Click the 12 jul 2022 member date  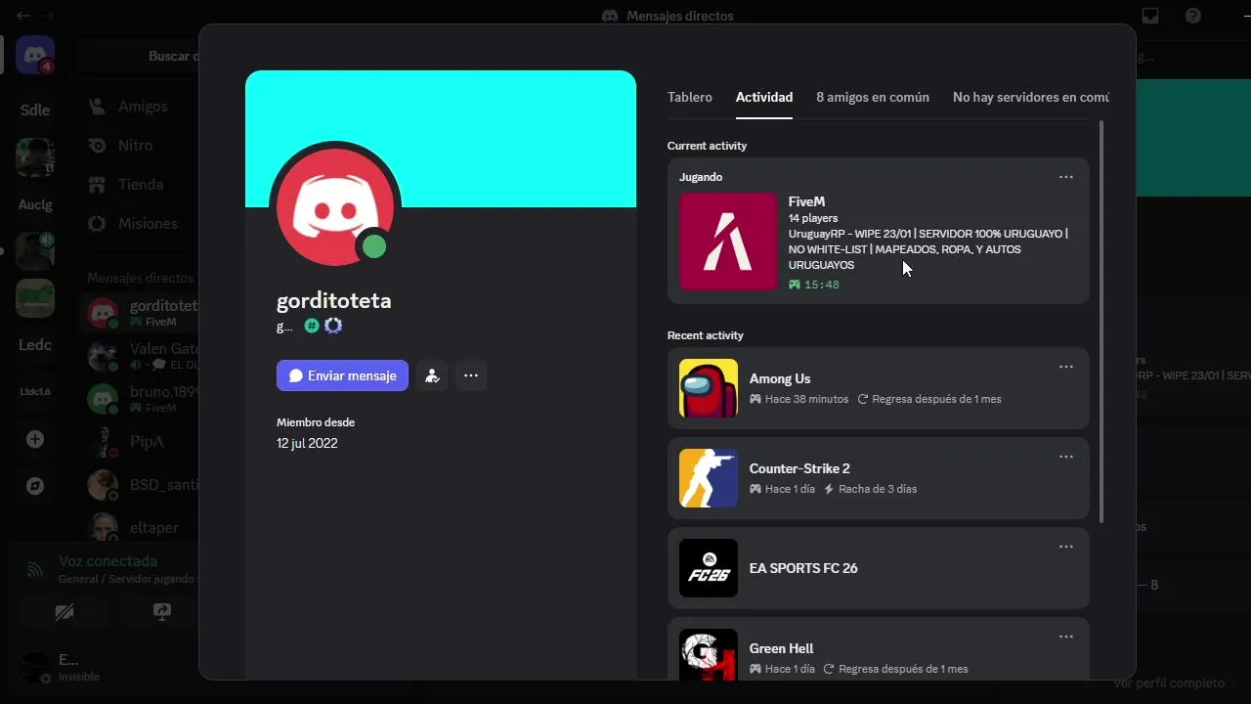point(307,443)
